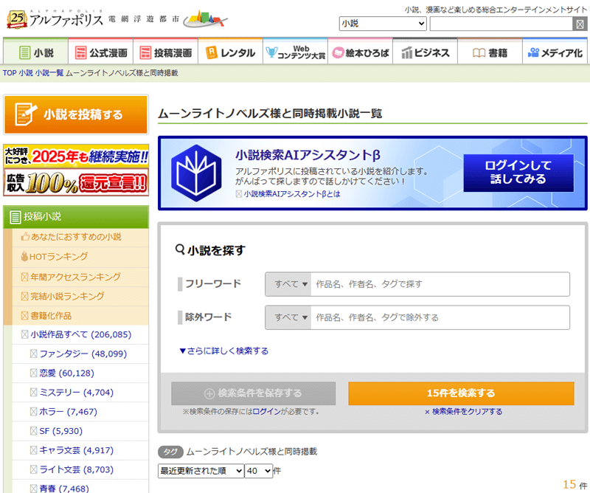Open the 公式漫画 navigation tab
This screenshot has width=590, height=493.
coord(101,52)
